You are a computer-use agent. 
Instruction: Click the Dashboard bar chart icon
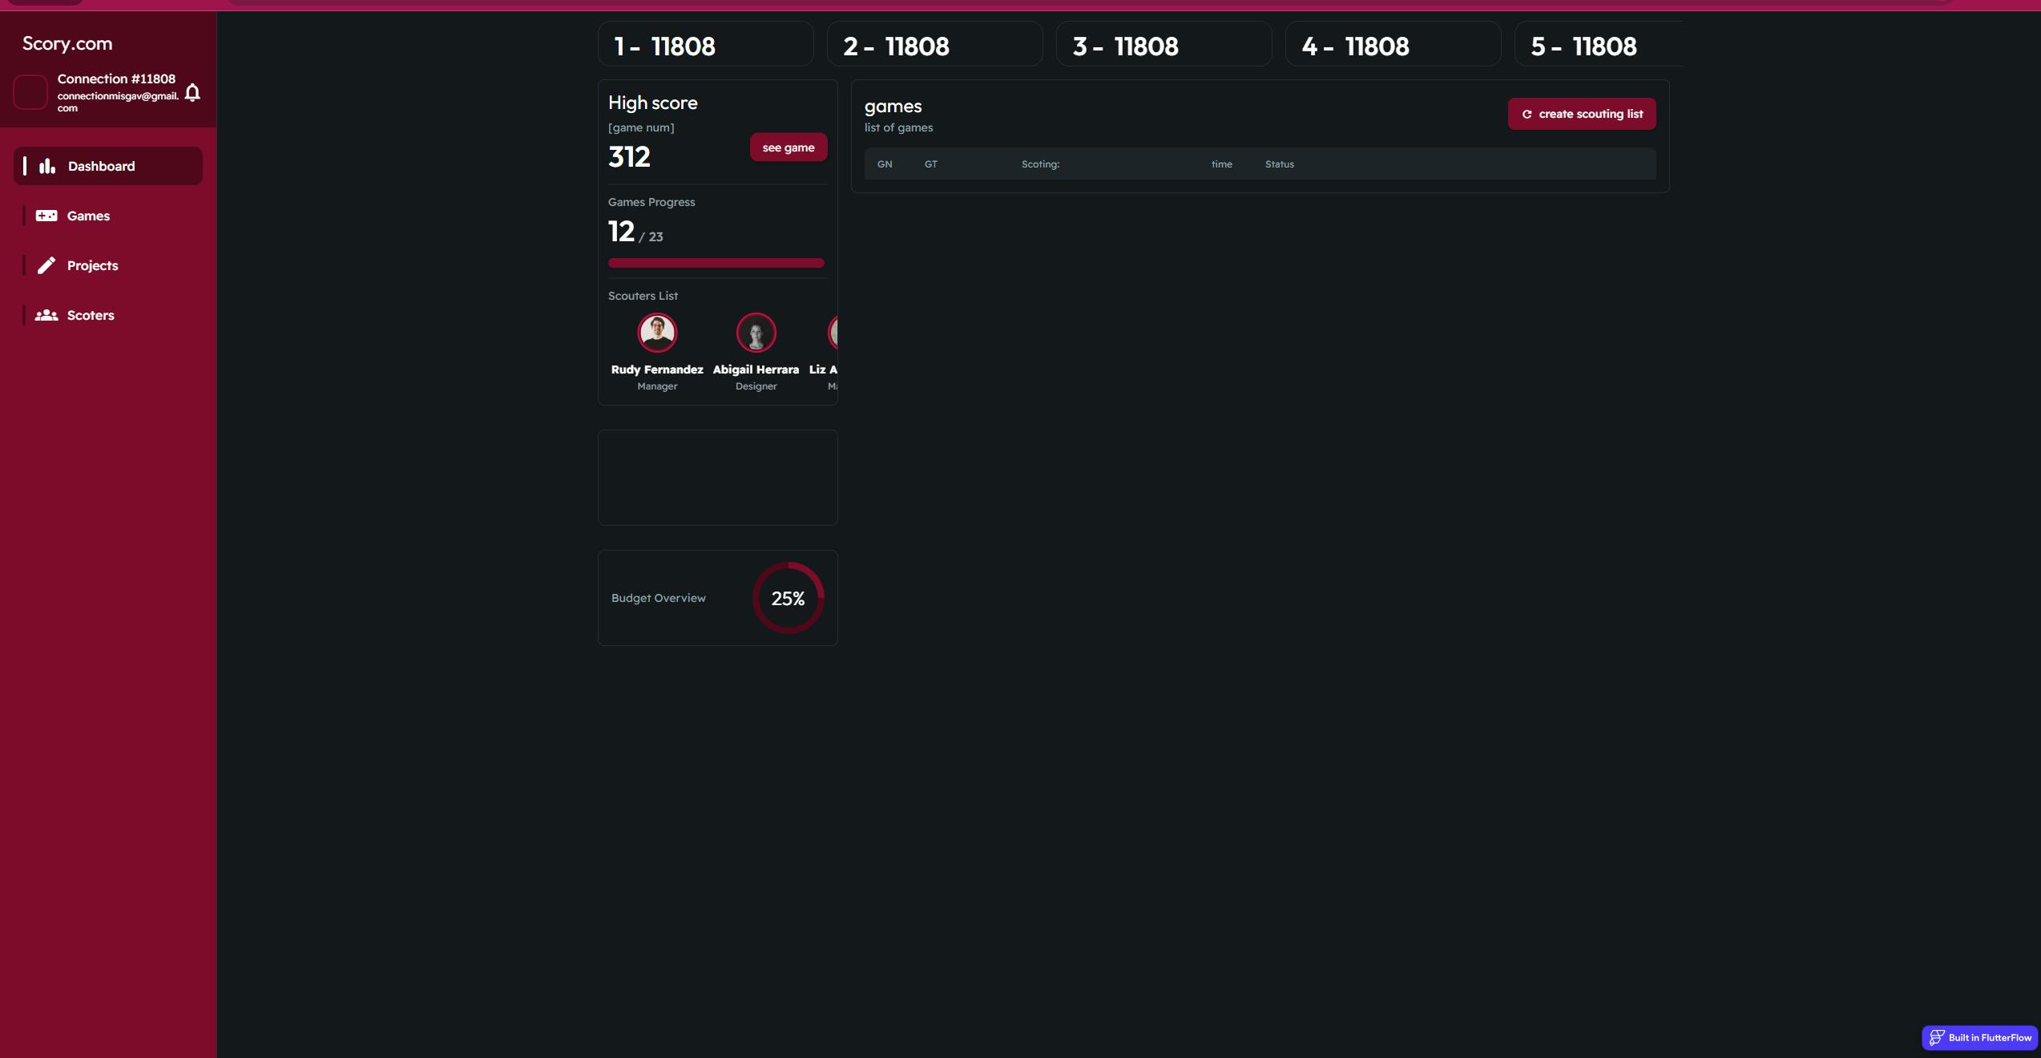point(47,166)
